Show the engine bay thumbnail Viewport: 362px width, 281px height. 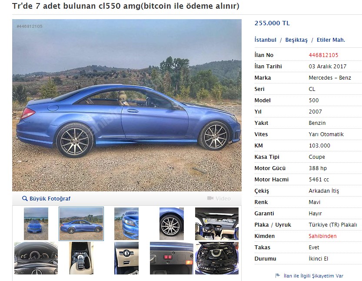pyautogui.click(x=217, y=258)
